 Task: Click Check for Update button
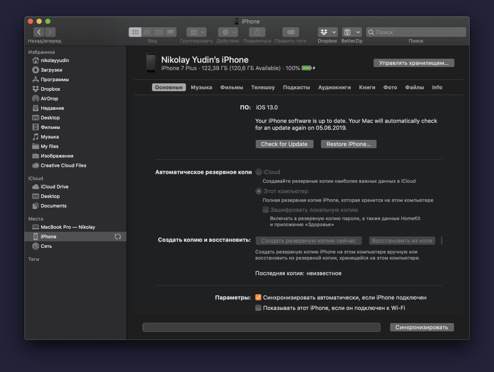[284, 144]
